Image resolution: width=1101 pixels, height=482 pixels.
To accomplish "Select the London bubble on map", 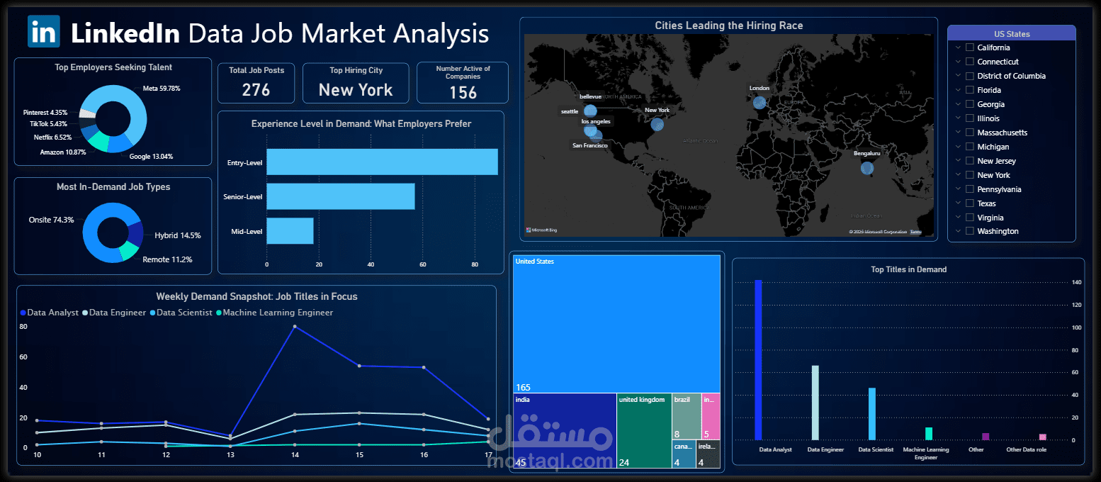I will (x=760, y=102).
